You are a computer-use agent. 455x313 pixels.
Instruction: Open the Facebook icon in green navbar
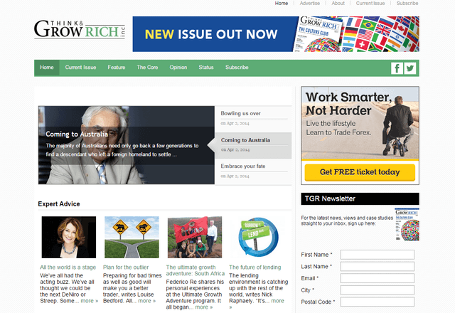(397, 68)
